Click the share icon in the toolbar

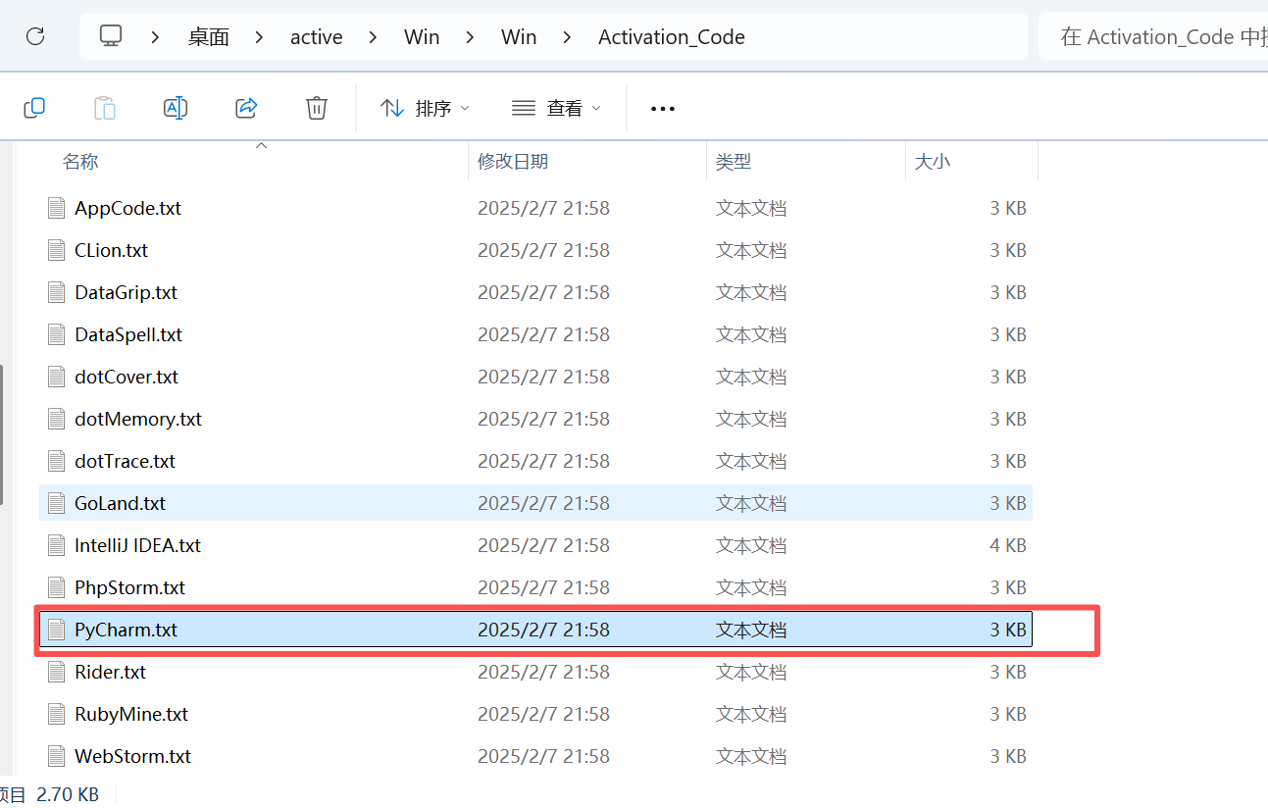pyautogui.click(x=246, y=107)
